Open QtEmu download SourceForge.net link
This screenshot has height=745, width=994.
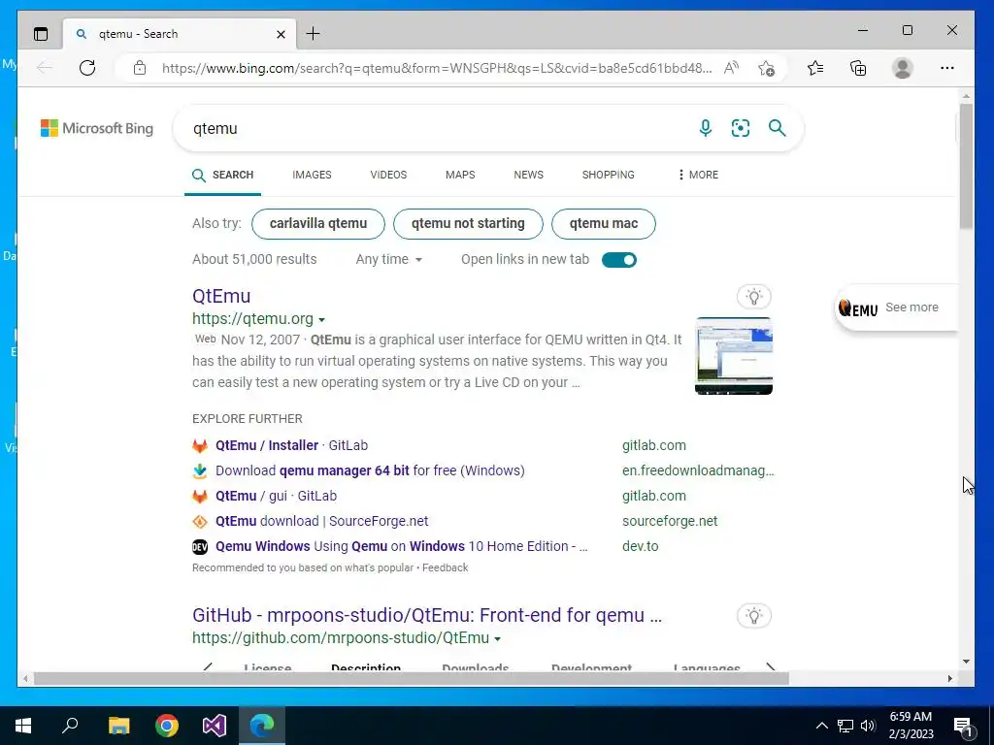click(321, 521)
